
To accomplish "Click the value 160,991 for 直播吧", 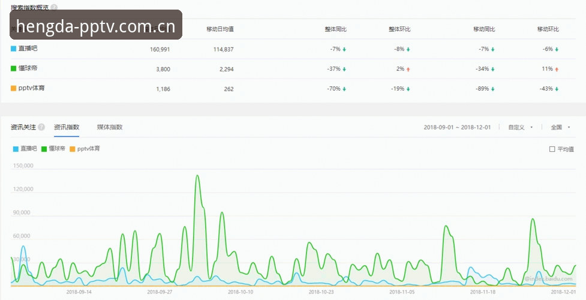I will pos(160,49).
